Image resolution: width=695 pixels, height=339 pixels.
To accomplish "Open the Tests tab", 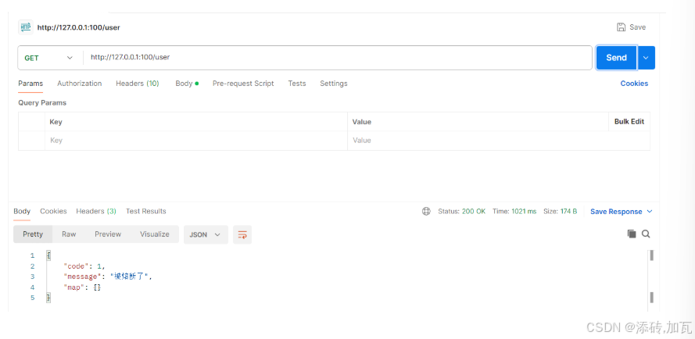I will [297, 84].
